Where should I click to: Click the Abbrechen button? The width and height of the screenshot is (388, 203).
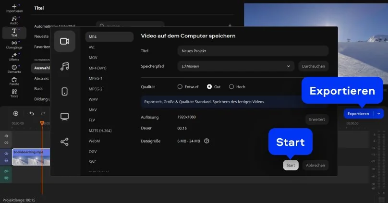(315, 165)
